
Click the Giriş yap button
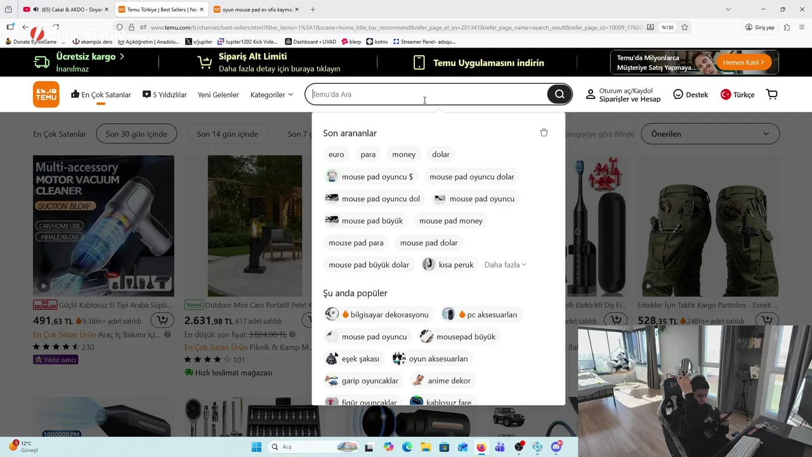coord(760,27)
